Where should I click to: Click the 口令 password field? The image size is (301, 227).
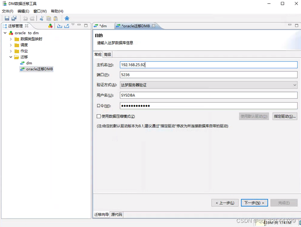209,106
